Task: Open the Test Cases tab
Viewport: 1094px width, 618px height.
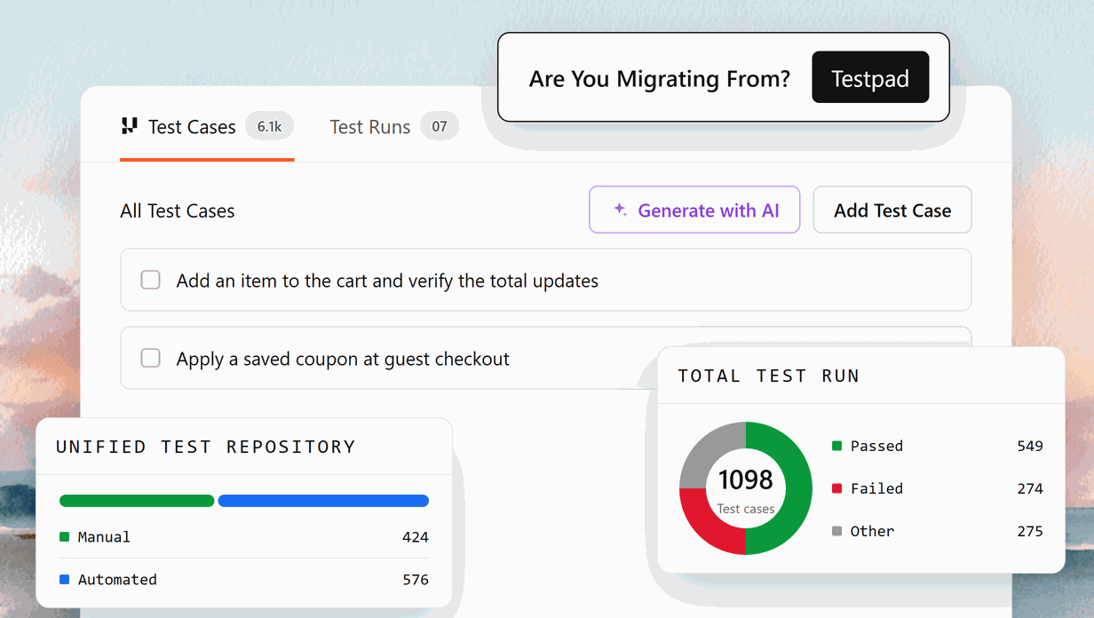Action: 207,127
